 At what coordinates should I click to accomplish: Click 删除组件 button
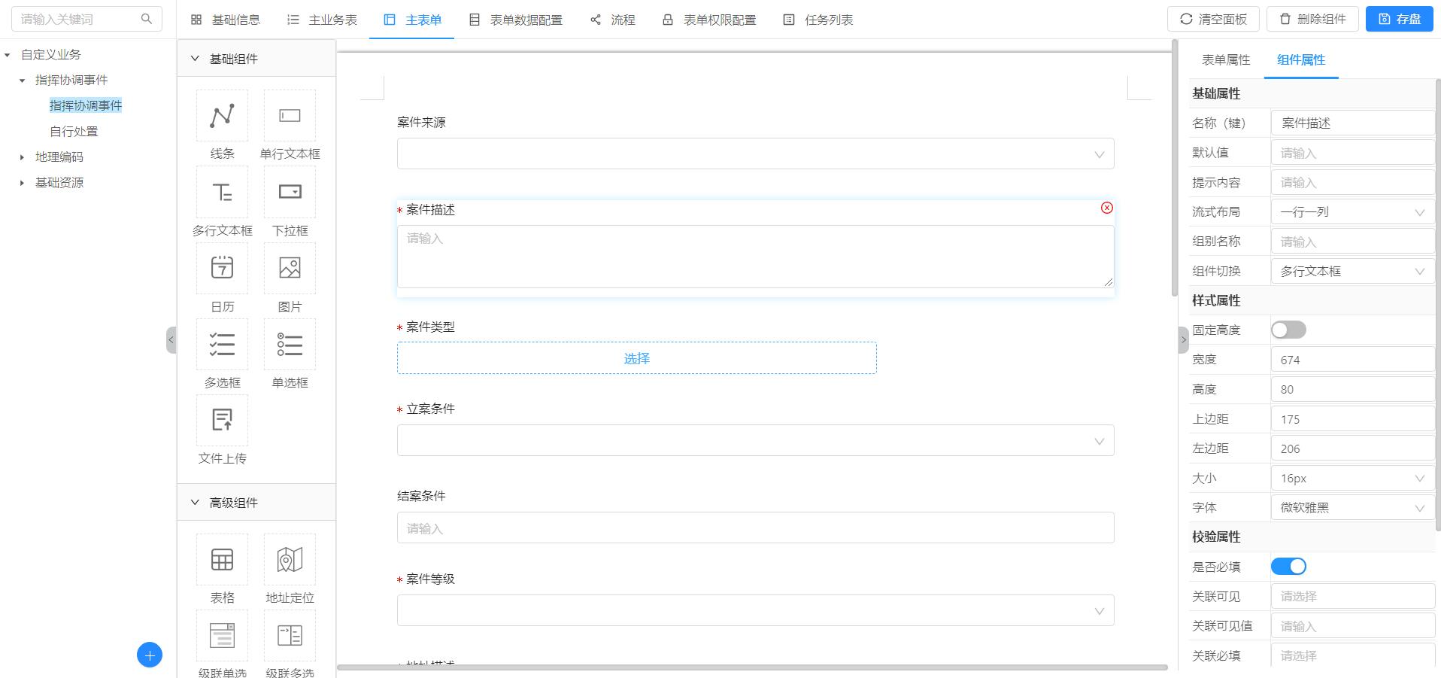tap(1312, 20)
